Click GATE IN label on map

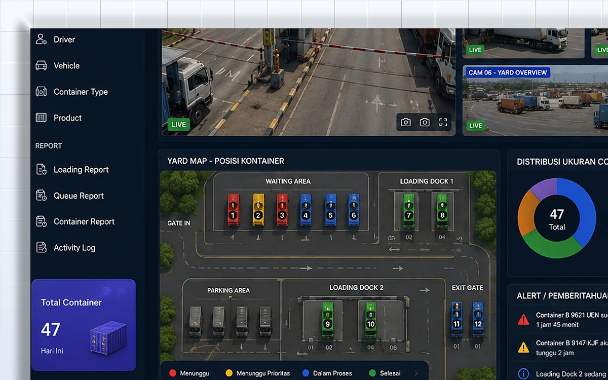pyautogui.click(x=179, y=223)
